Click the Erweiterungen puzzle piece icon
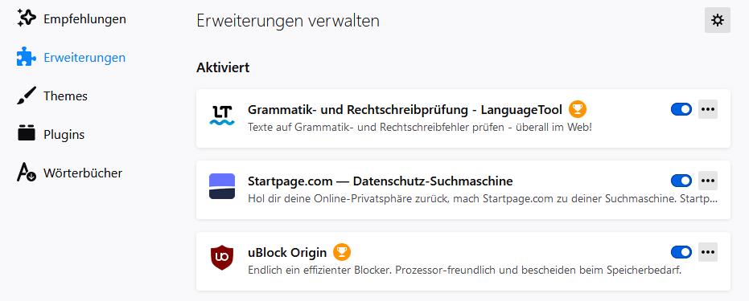Viewport: 749px width, 301px height. [x=27, y=57]
